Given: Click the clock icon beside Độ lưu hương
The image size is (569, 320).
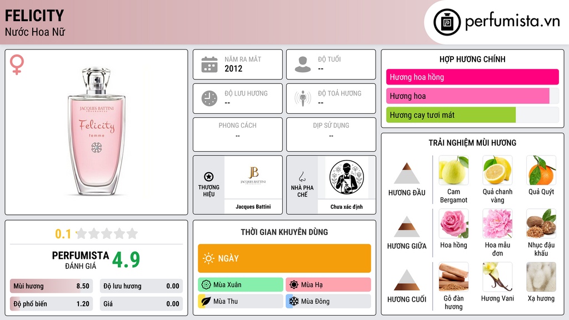Looking at the screenshot, I should pyautogui.click(x=209, y=98).
